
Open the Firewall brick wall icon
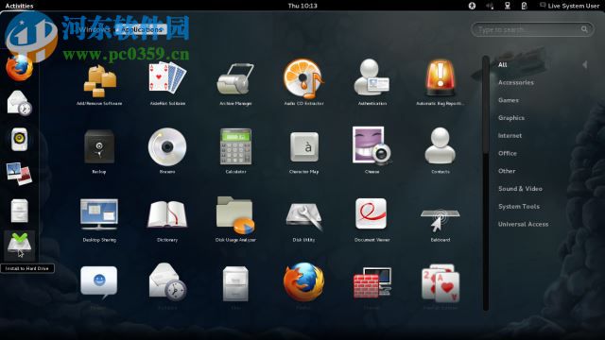tap(372, 283)
